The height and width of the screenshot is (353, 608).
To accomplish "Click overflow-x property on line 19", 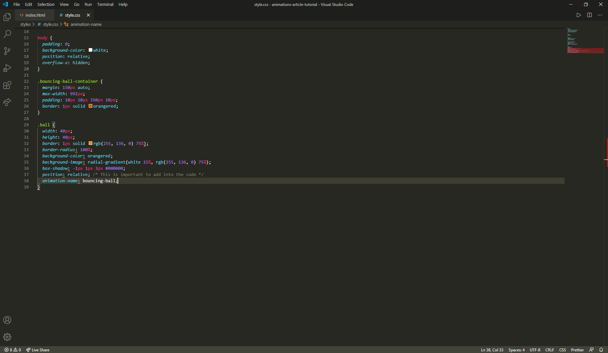I will [x=55, y=62].
